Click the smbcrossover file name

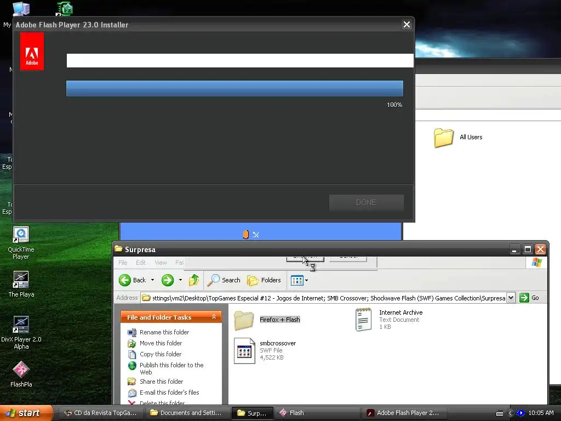point(278,343)
